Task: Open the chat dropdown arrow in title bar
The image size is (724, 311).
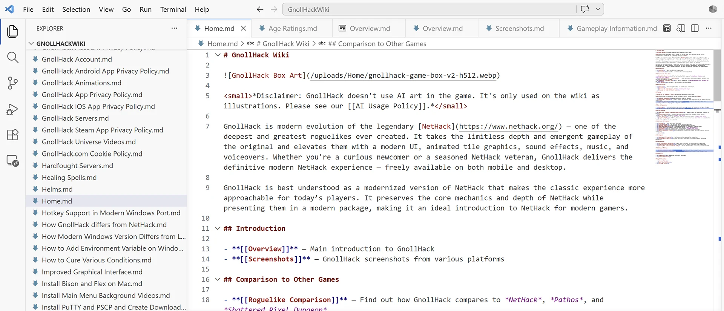Action: (598, 9)
